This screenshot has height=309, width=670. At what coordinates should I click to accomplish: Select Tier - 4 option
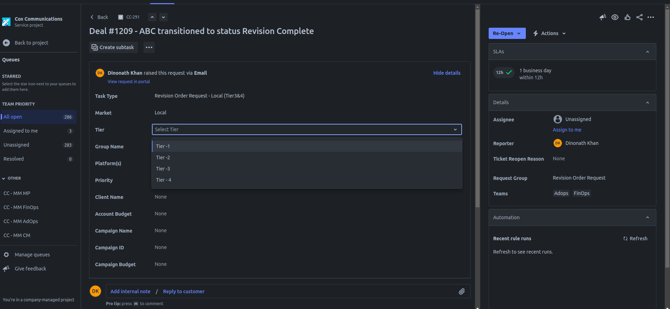click(307, 180)
